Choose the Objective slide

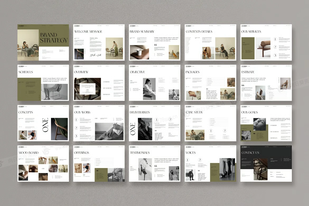154,83
